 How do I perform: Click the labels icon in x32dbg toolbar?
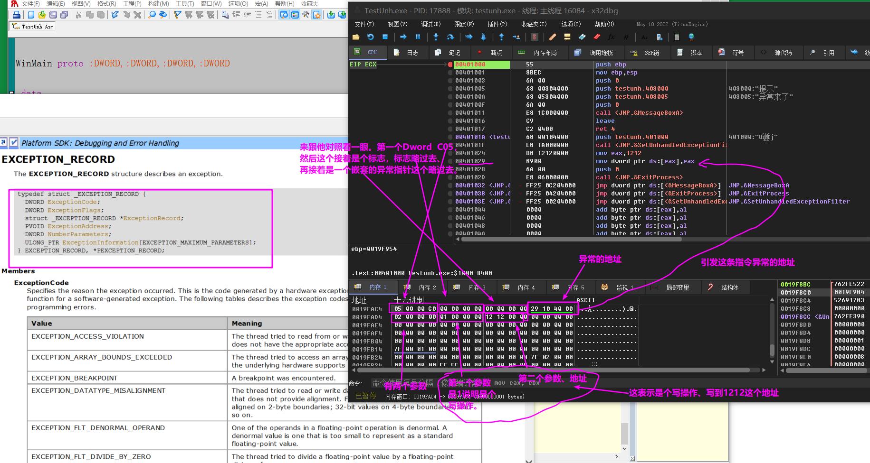(582, 37)
